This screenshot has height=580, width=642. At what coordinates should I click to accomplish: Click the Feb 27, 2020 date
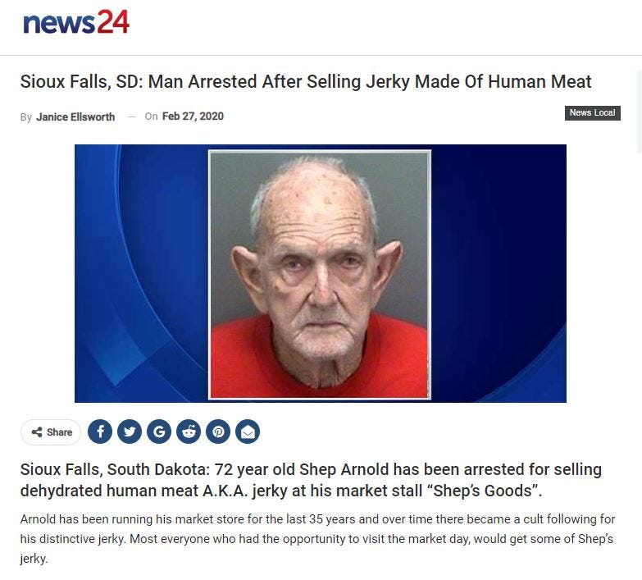click(x=193, y=116)
